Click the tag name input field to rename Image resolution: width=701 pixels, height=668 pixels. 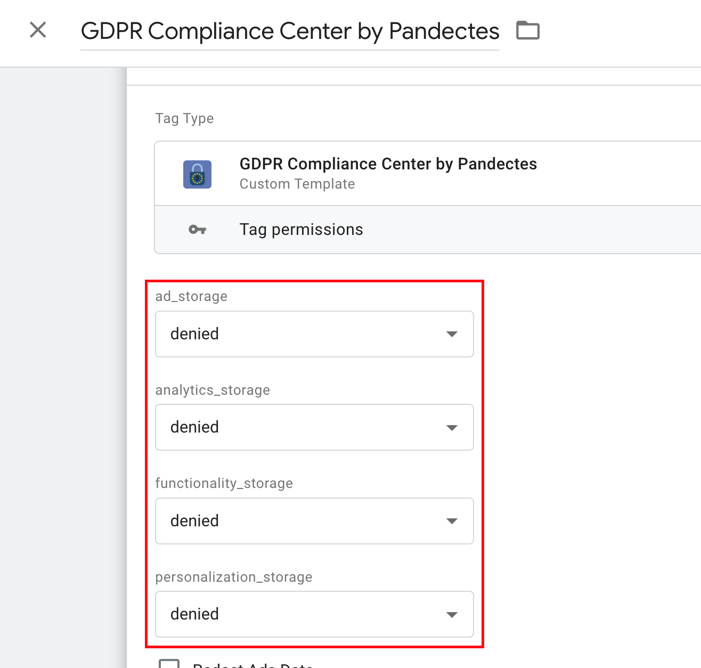pos(290,31)
